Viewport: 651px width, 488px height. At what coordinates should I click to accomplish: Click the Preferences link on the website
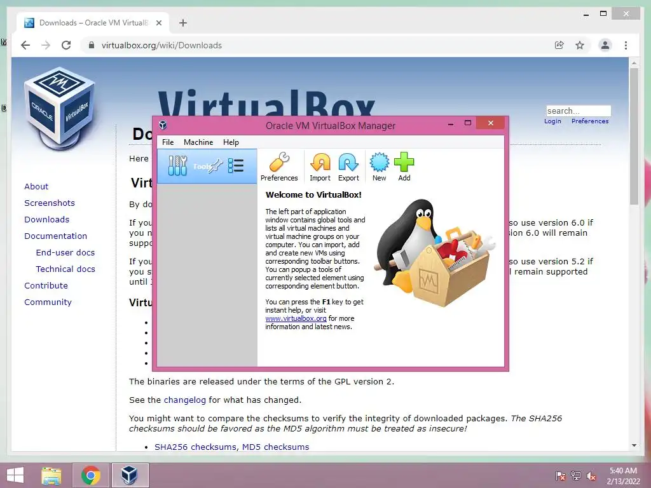pos(590,121)
